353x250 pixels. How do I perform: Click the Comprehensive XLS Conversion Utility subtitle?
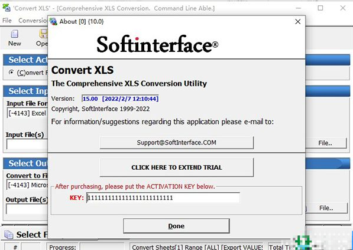[x=129, y=84]
